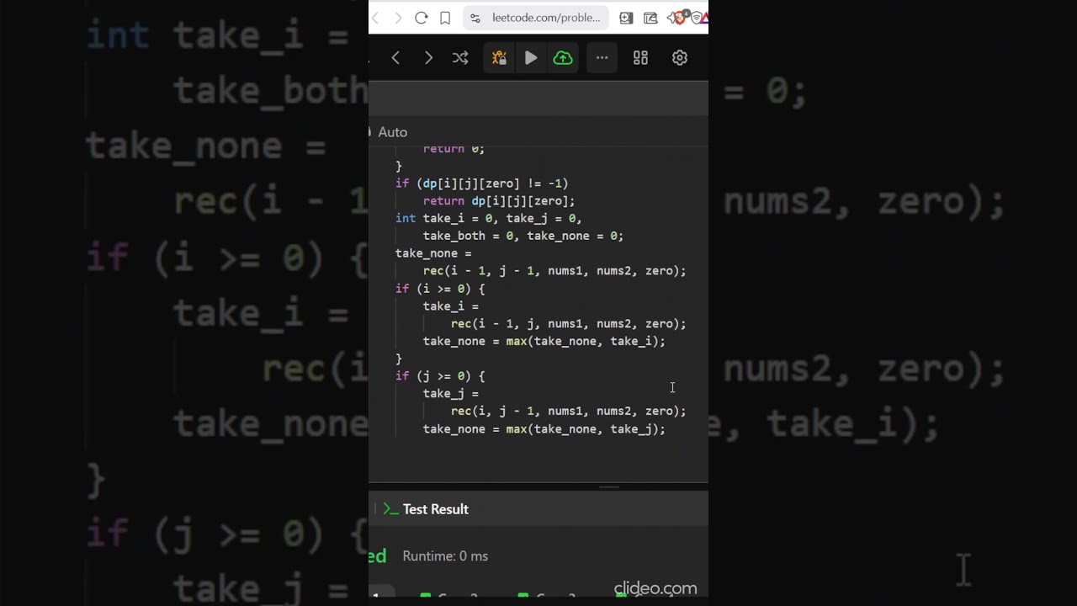Click the line 'take_j ='
Image resolution: width=1077 pixels, height=606 pixels.
click(x=451, y=393)
